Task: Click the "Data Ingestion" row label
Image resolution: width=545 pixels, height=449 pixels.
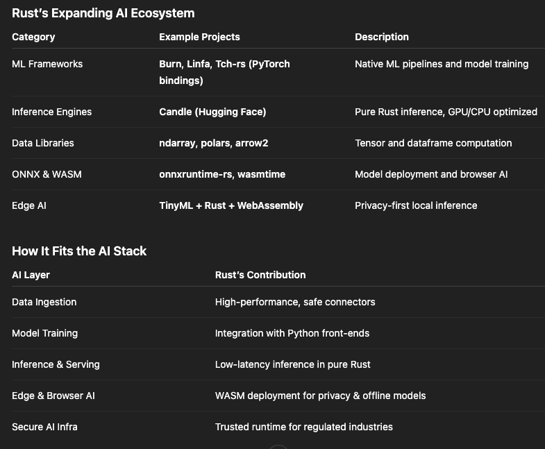Action: click(44, 302)
